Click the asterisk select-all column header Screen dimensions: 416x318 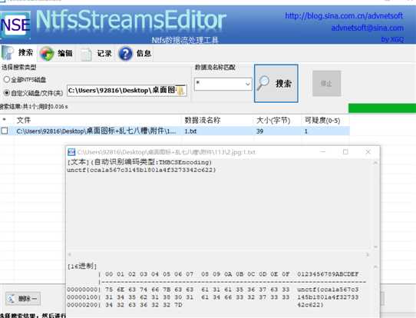pyautogui.click(x=4, y=120)
